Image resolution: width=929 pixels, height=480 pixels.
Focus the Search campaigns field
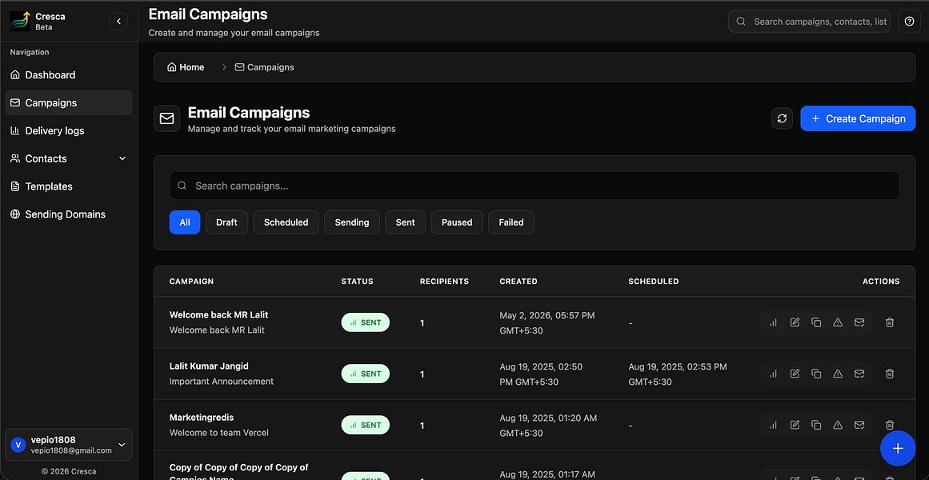point(535,186)
